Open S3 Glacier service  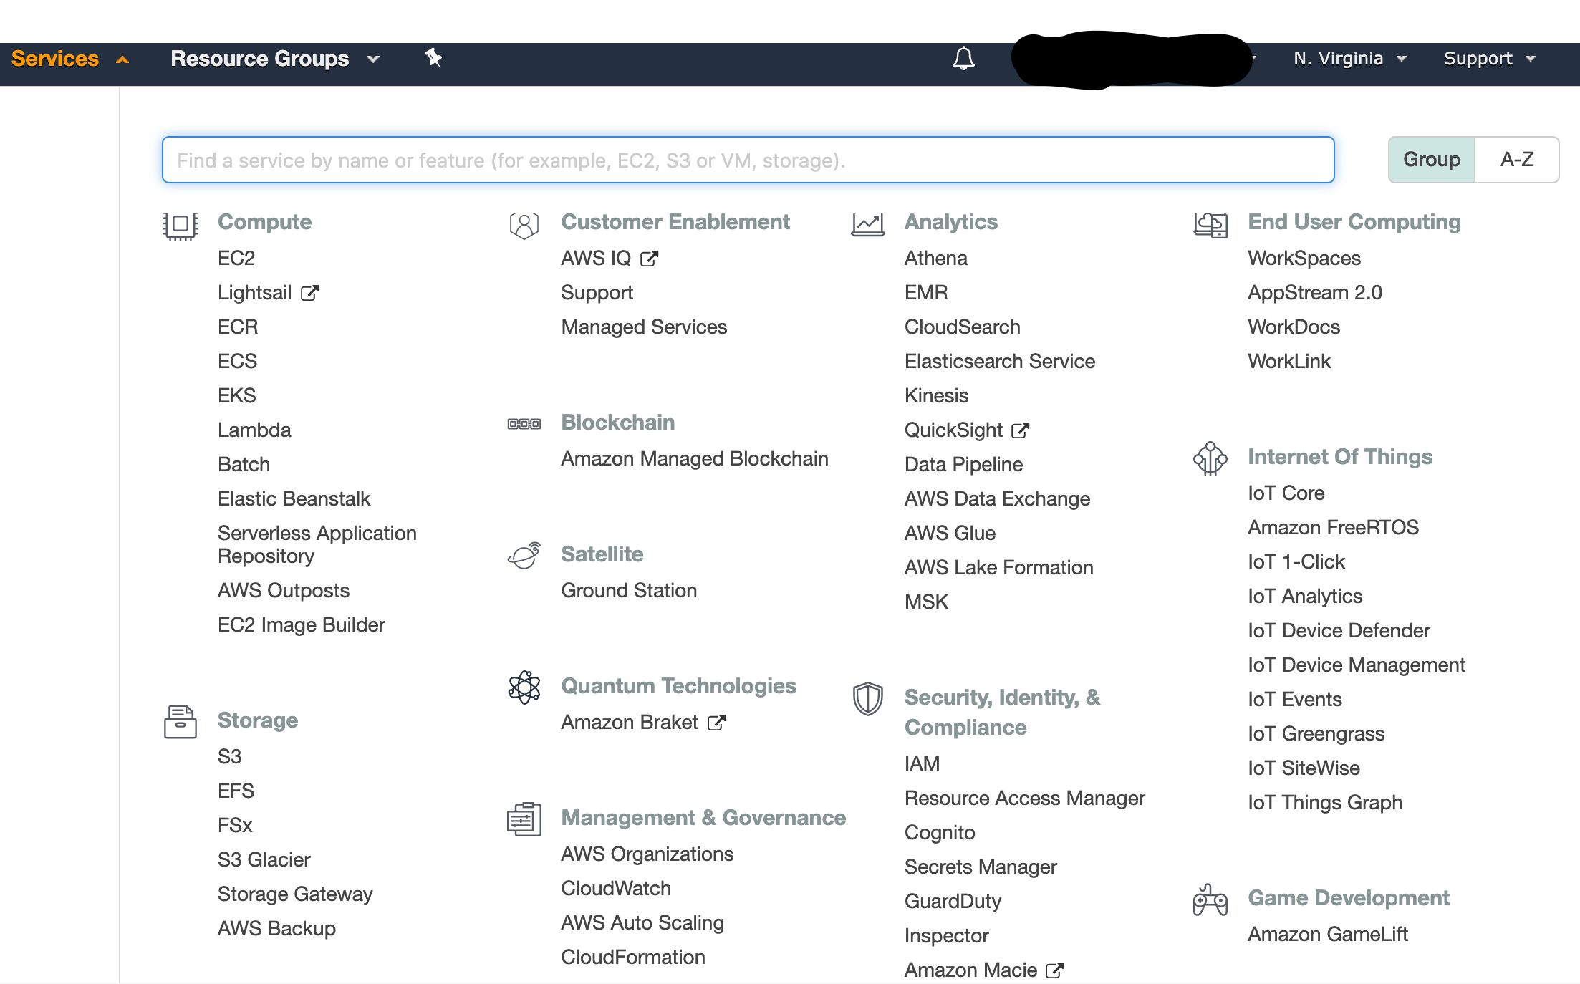tap(264, 859)
